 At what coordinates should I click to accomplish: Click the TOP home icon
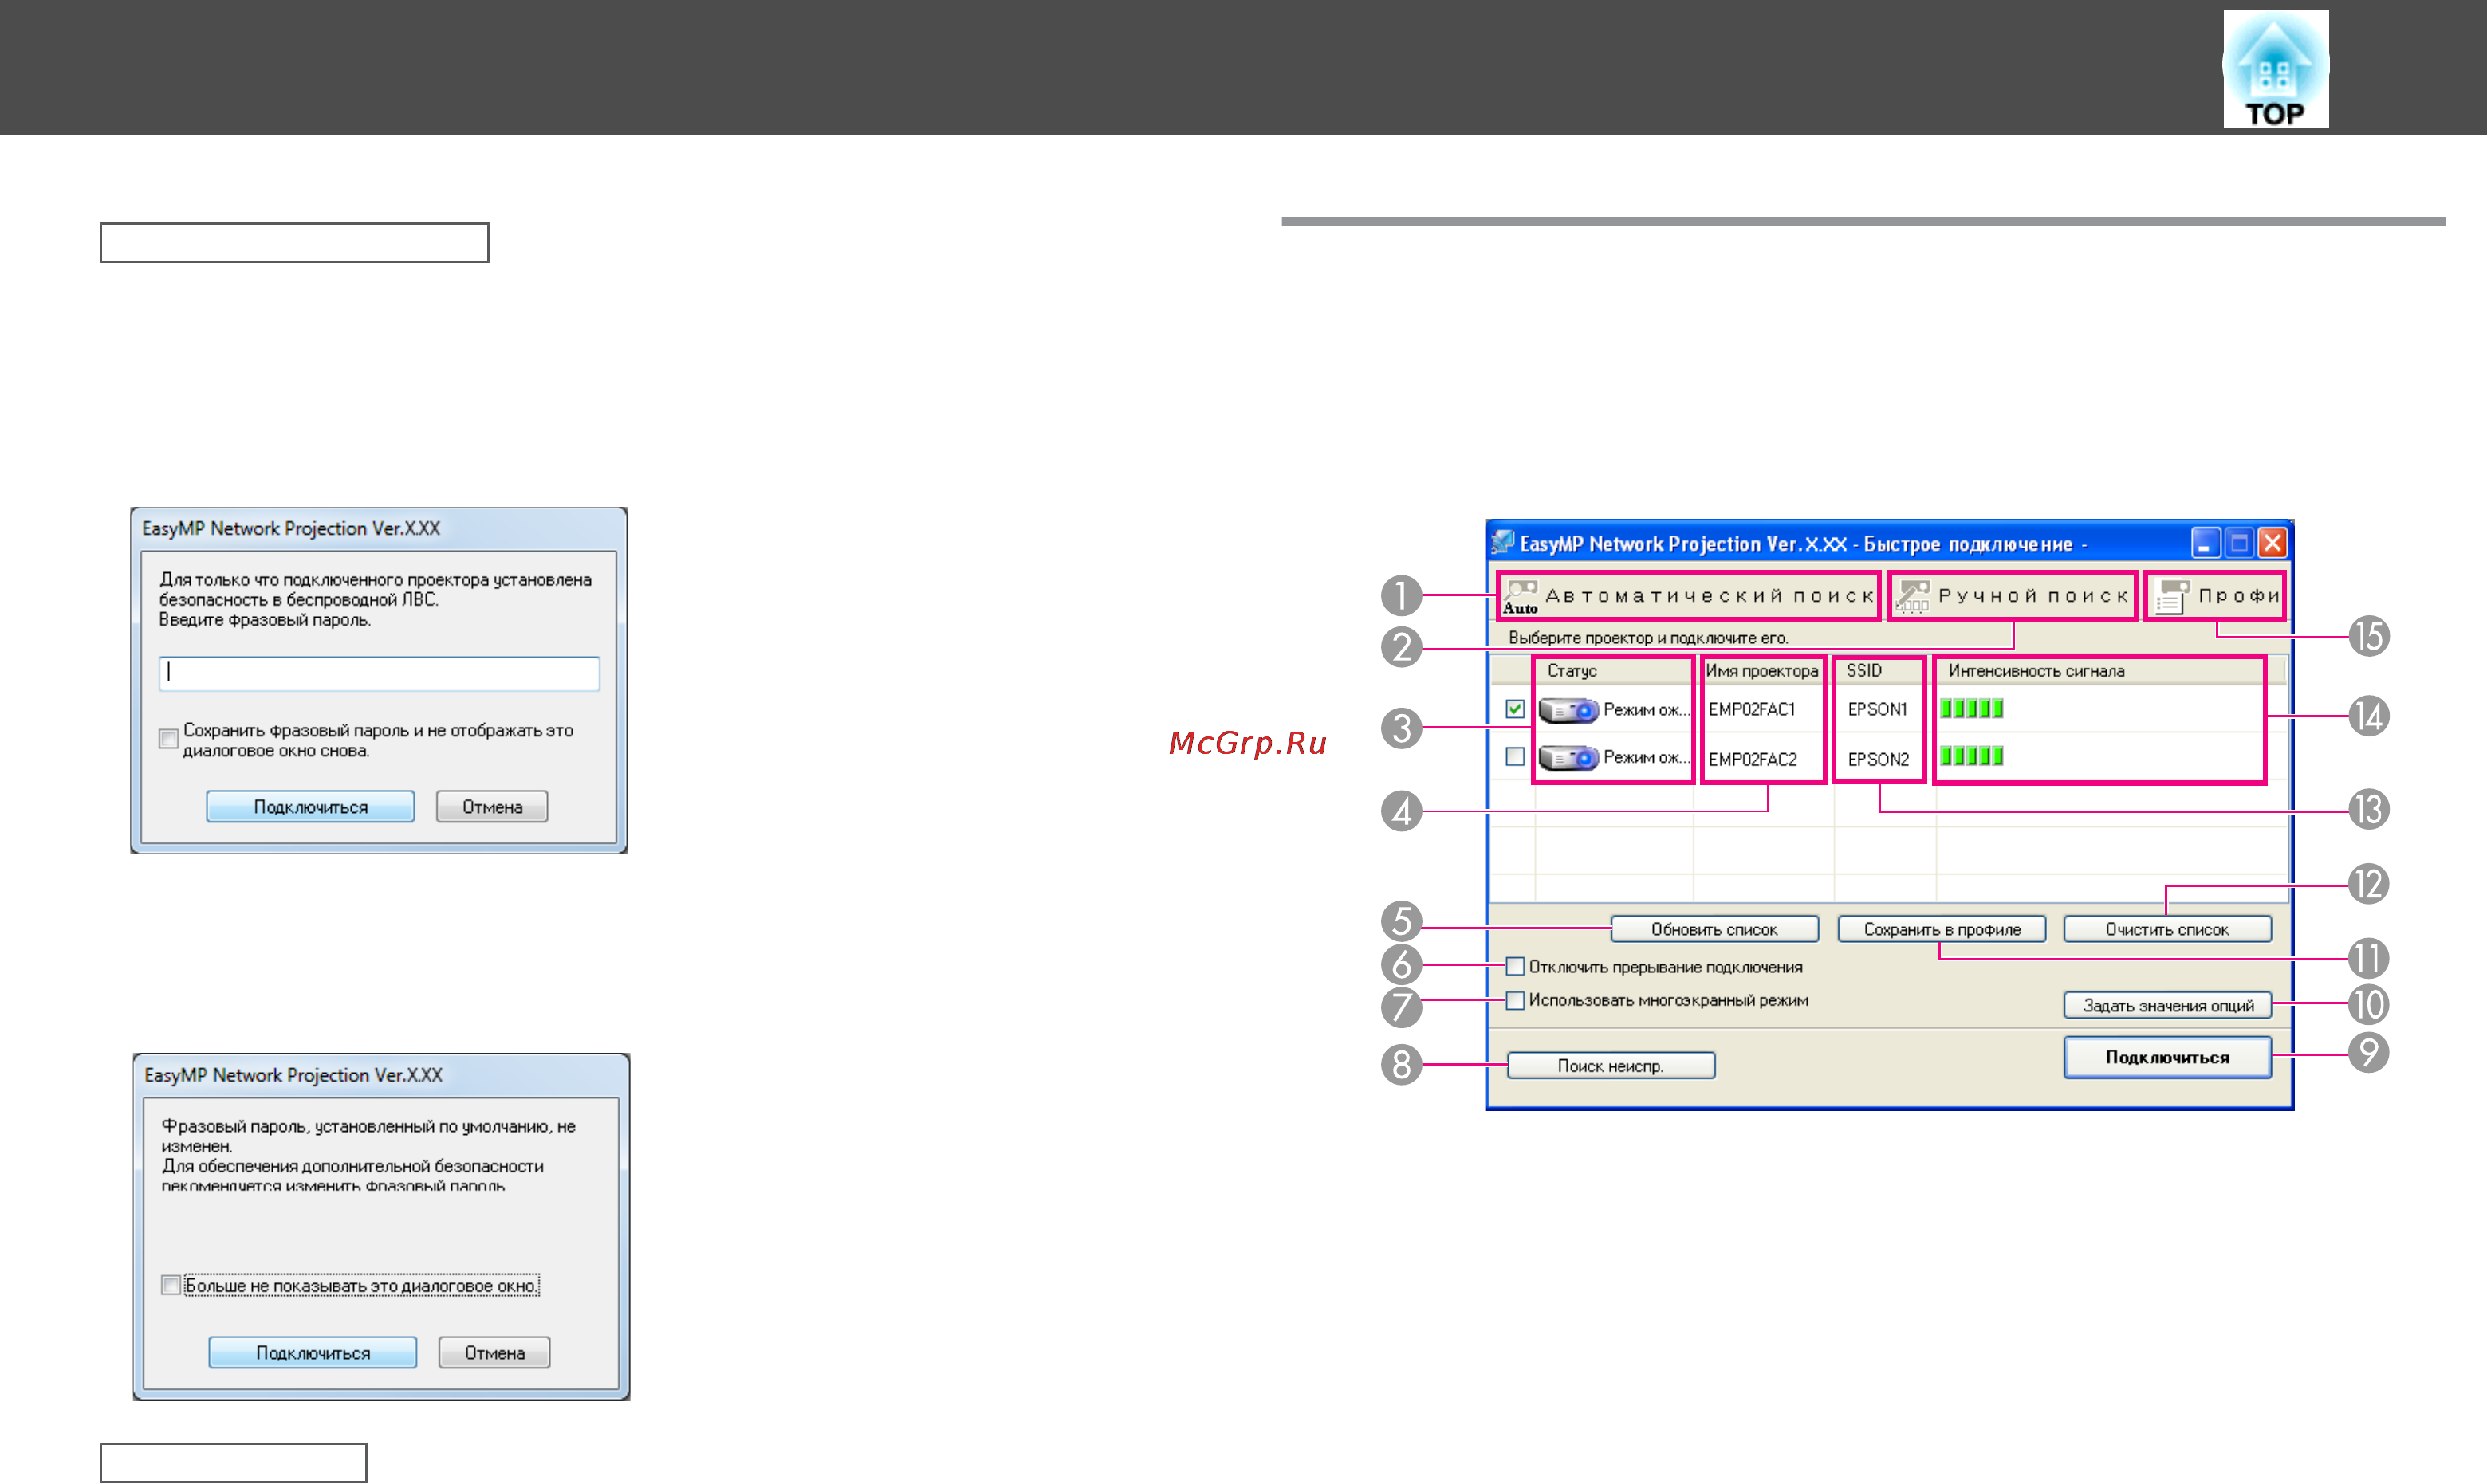[x=2275, y=69]
